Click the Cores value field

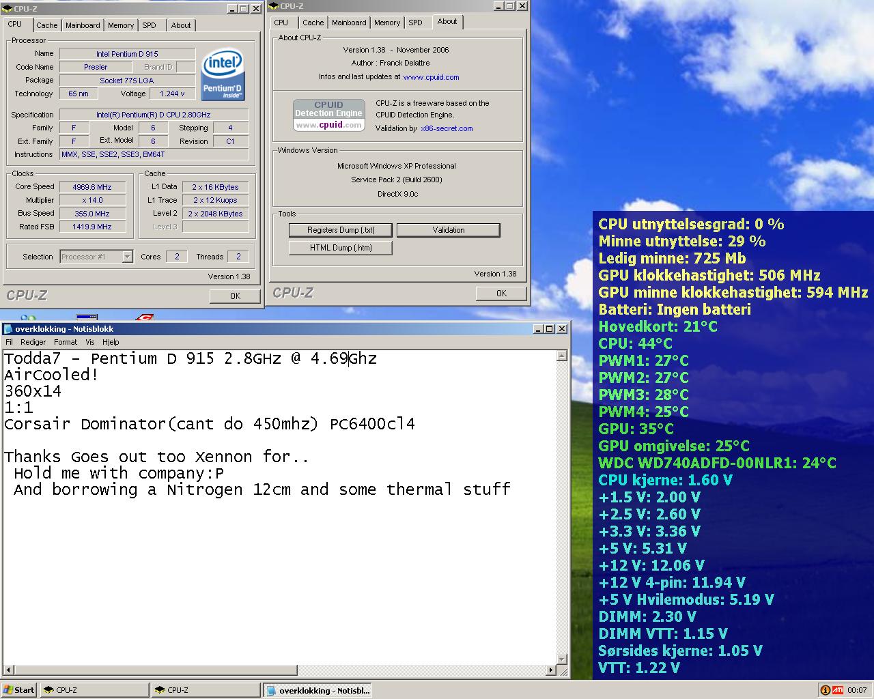pyautogui.click(x=177, y=257)
